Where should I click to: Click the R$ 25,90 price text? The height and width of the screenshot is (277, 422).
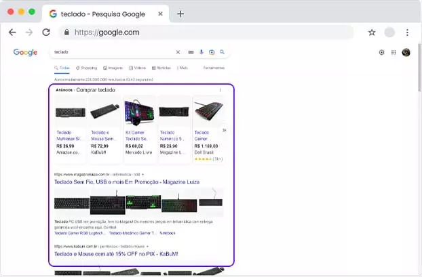pos(168,146)
